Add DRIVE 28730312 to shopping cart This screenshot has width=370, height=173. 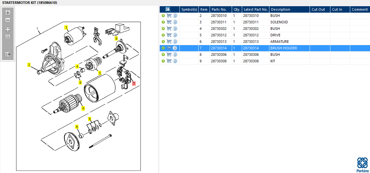coord(169,35)
